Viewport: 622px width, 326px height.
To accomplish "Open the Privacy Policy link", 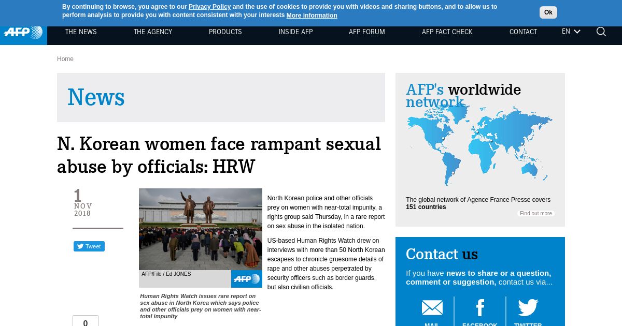I will 209,7.
